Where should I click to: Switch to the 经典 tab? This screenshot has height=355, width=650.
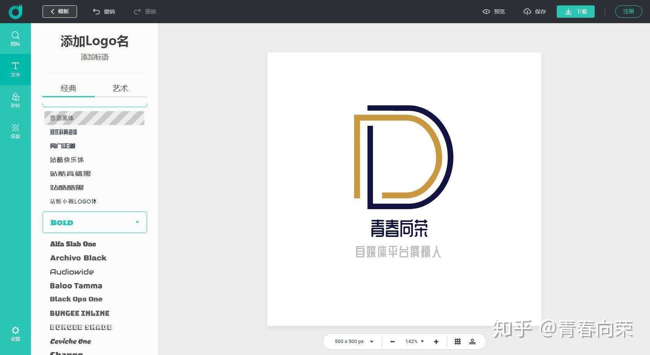click(68, 88)
